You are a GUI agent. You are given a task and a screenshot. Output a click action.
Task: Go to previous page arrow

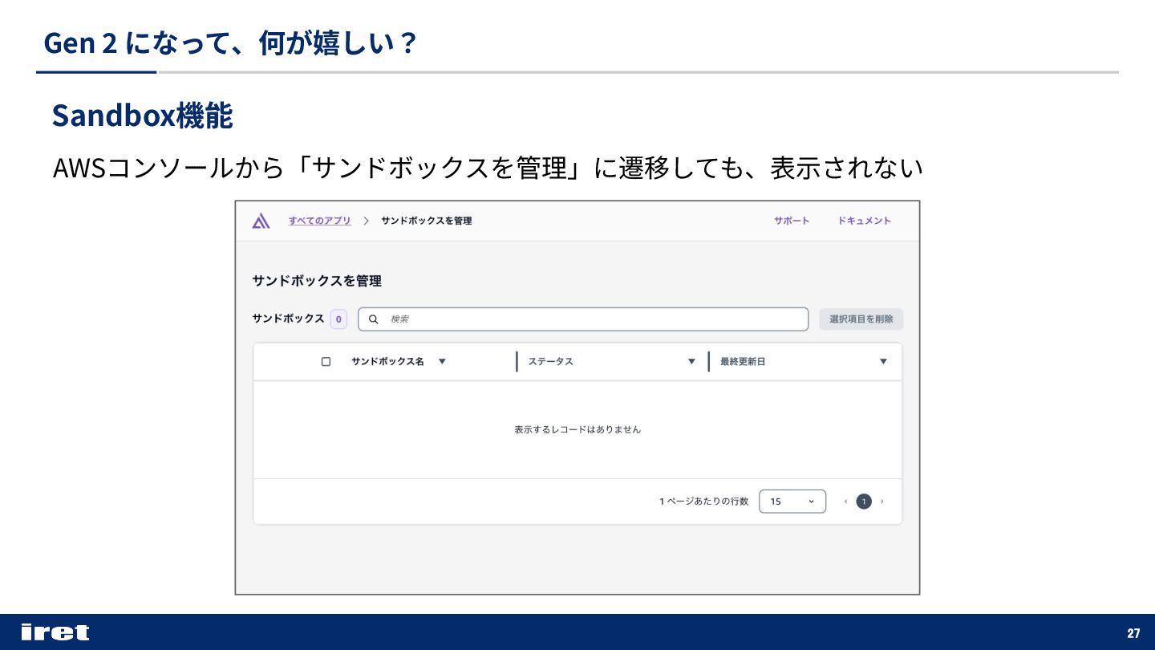tap(845, 502)
